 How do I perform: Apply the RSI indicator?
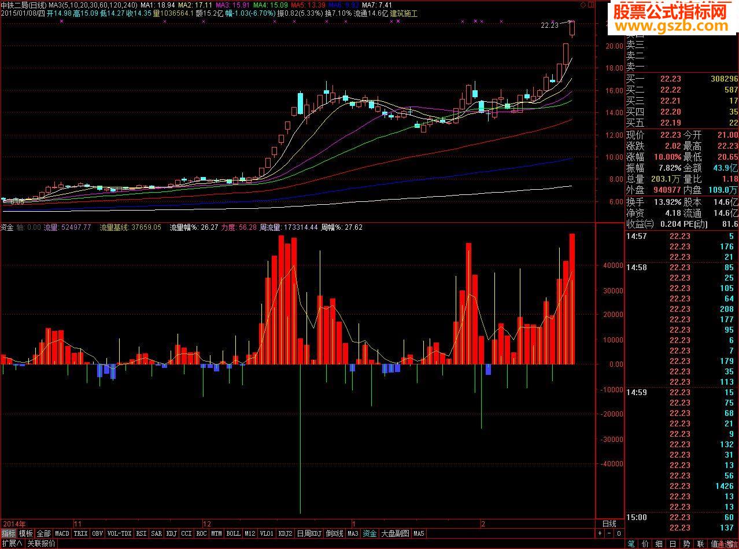pos(141,533)
